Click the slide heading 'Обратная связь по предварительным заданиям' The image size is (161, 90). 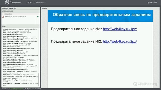coord(102,15)
